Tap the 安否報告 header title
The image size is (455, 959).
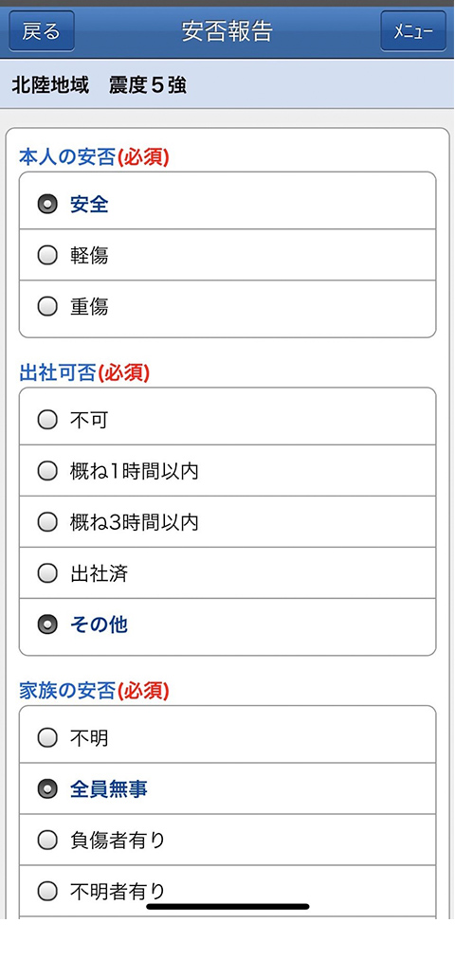click(x=227, y=31)
